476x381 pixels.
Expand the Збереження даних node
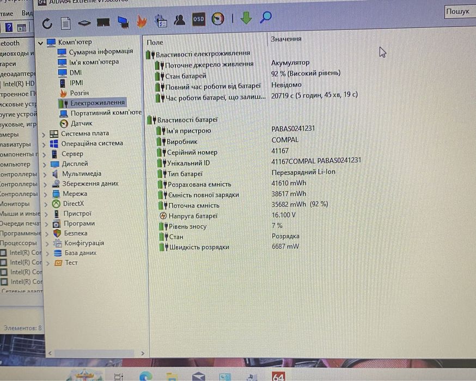pyautogui.click(x=45, y=185)
